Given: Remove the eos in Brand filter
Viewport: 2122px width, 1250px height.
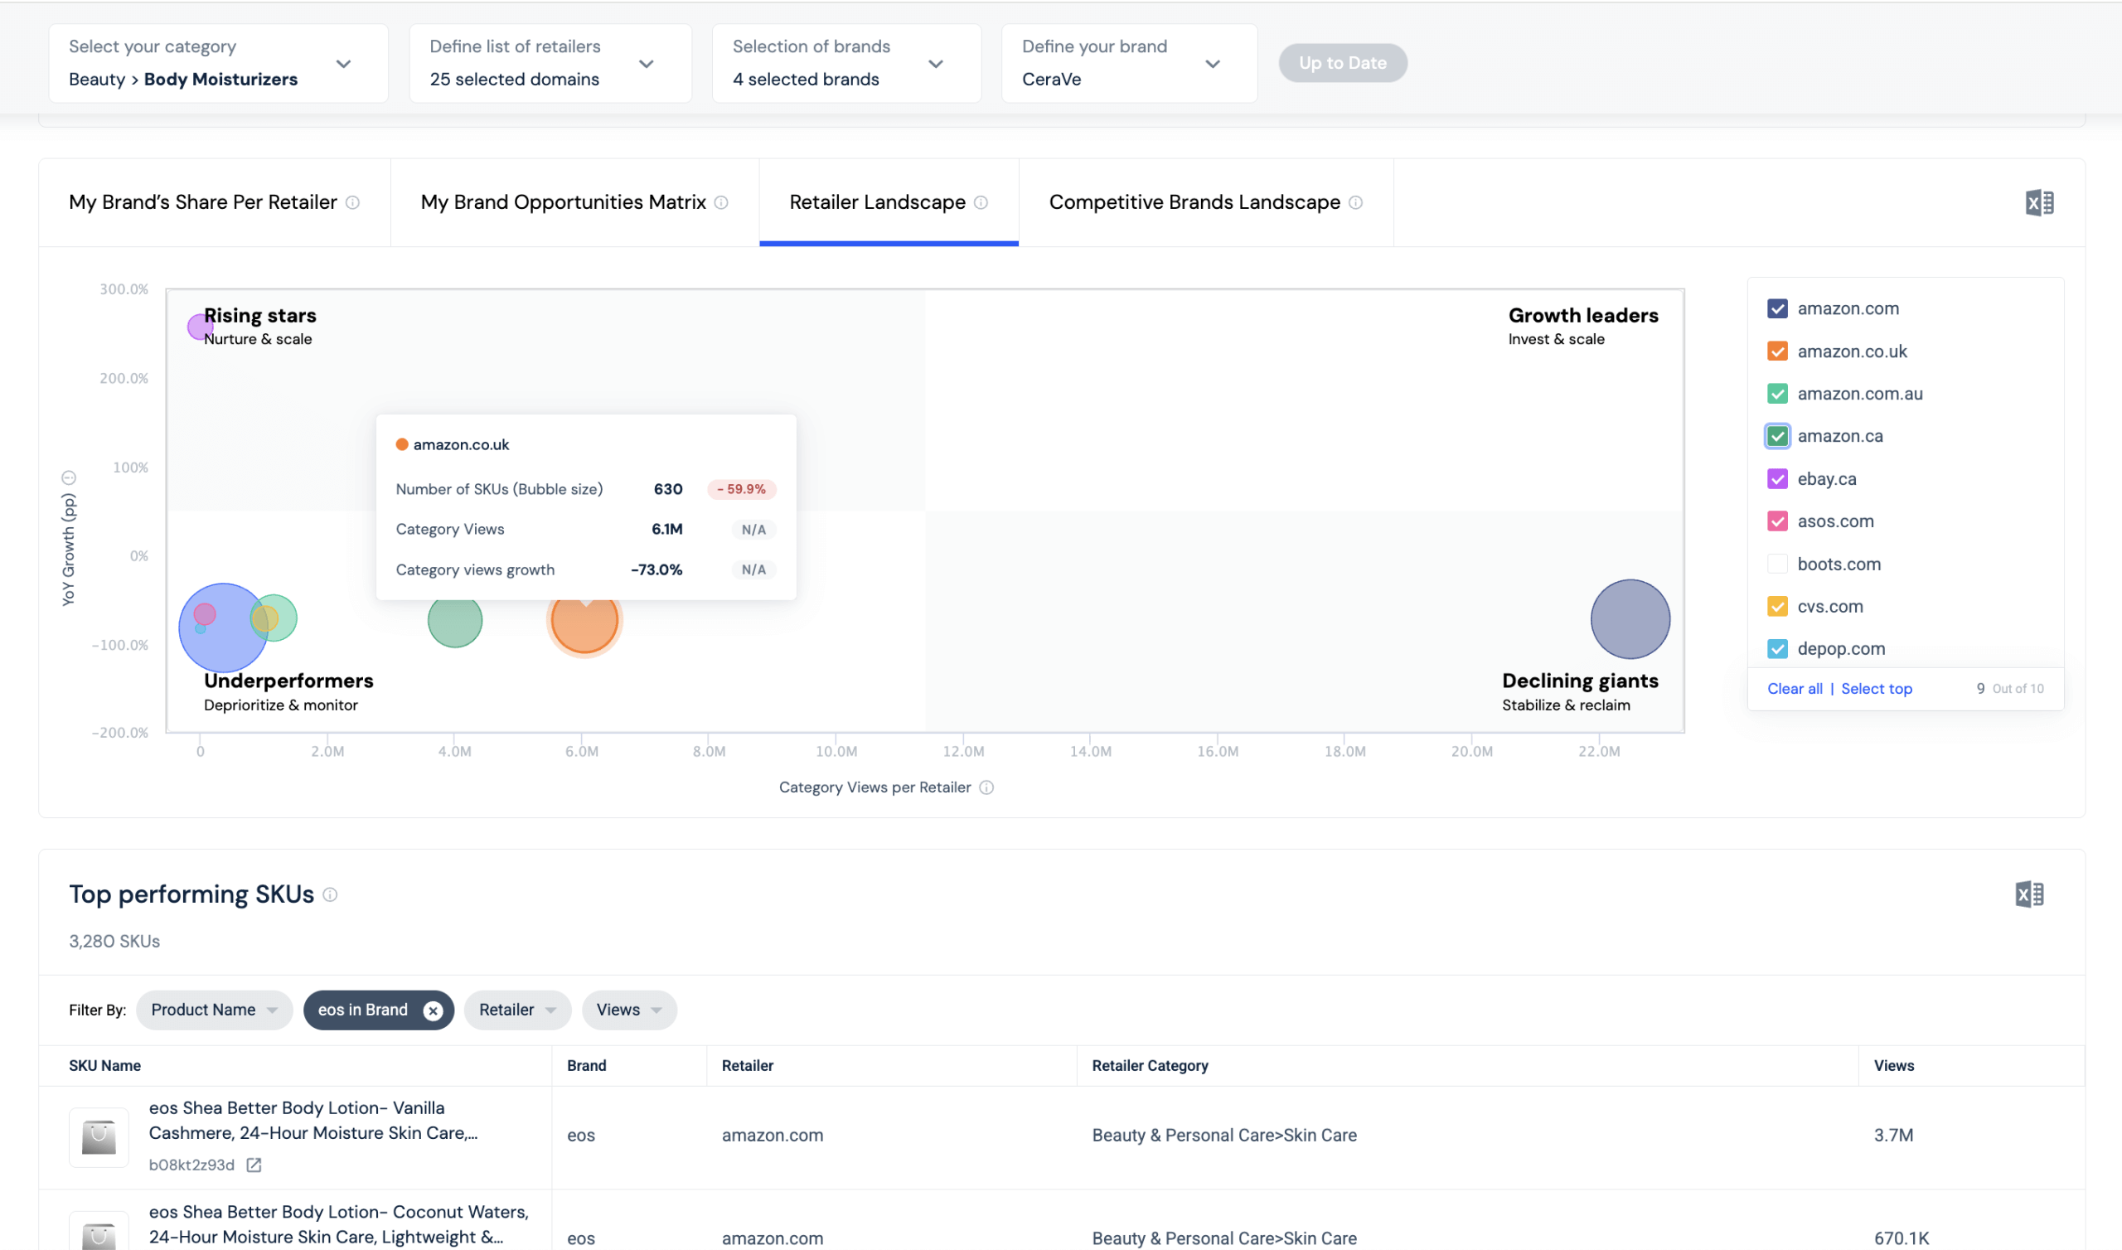Looking at the screenshot, I should click(433, 1010).
